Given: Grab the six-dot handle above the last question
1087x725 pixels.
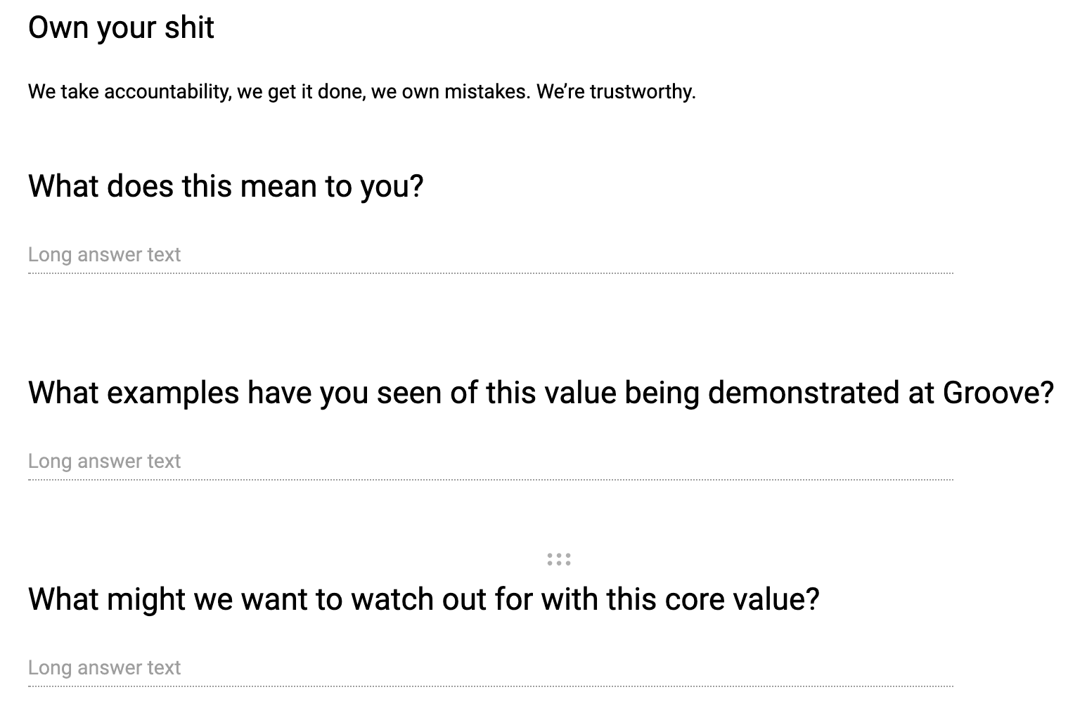Looking at the screenshot, I should point(559,559).
